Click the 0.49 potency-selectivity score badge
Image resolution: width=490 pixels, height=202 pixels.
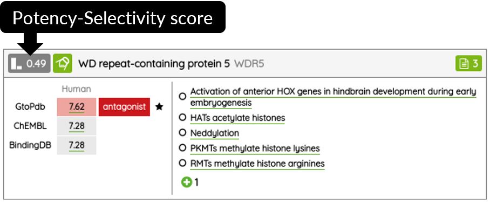pyautogui.click(x=29, y=64)
